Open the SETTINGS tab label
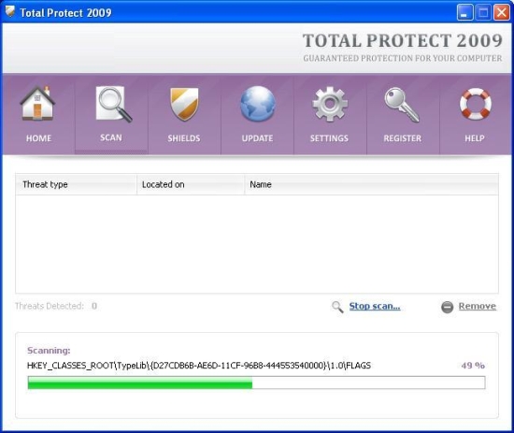This screenshot has width=514, height=433. (x=329, y=138)
